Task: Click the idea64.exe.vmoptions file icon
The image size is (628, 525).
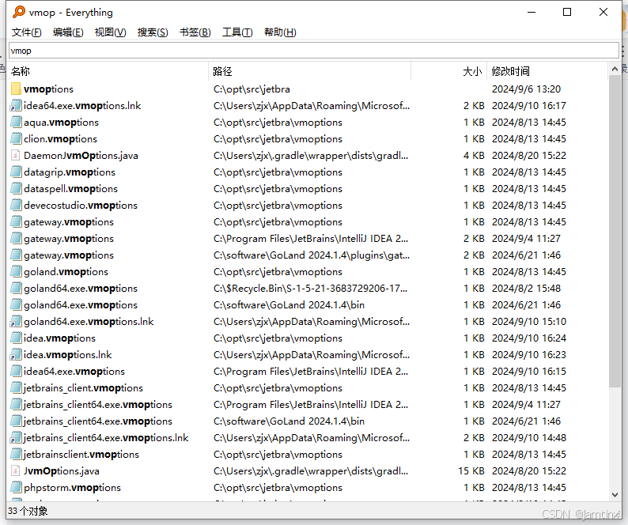Action: [16, 372]
